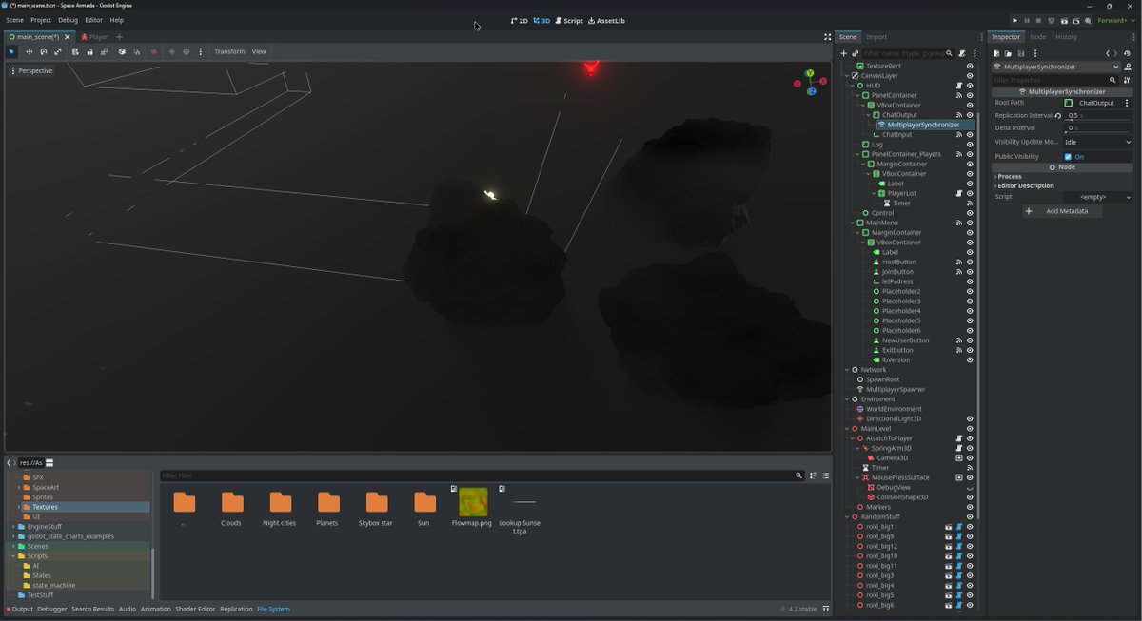This screenshot has width=1142, height=621.
Task: Click the Add Metadata button
Action: (x=1063, y=211)
